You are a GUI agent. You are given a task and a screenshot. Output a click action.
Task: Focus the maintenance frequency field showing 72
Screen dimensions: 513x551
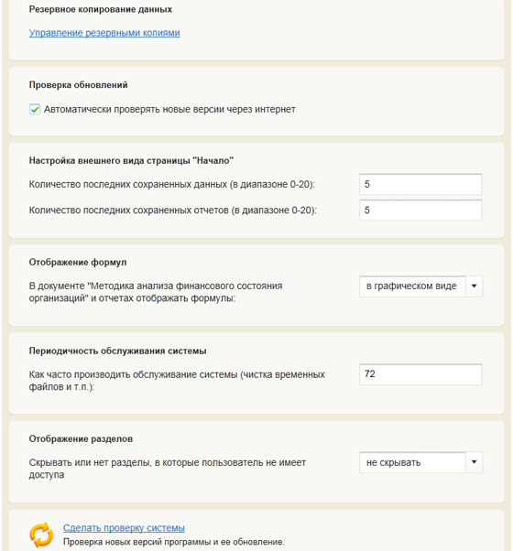click(x=420, y=374)
